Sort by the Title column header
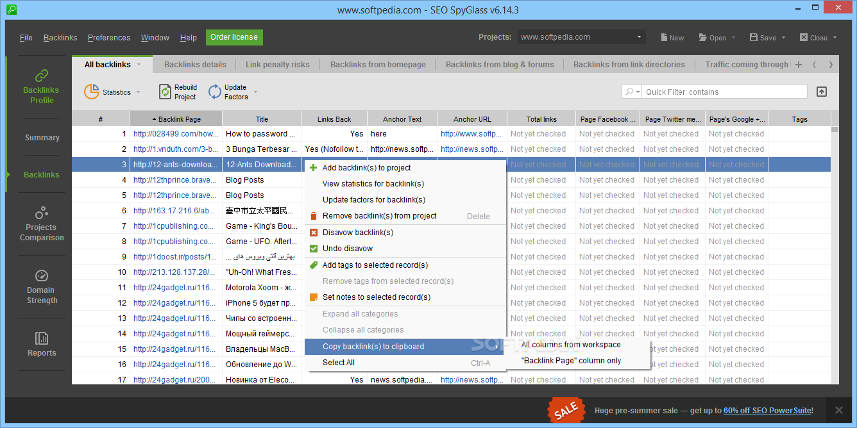This screenshot has width=857, height=428. tap(262, 119)
